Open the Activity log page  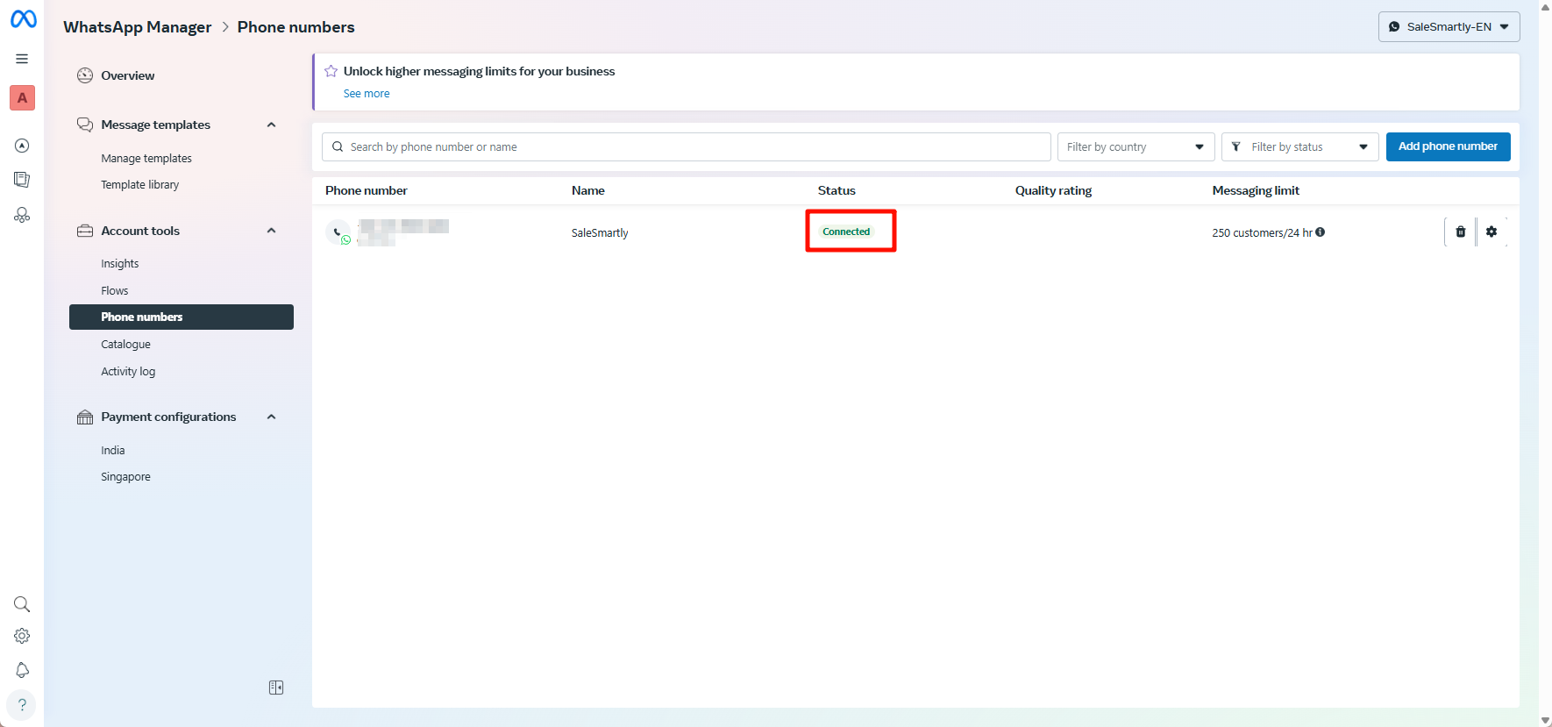[128, 372]
